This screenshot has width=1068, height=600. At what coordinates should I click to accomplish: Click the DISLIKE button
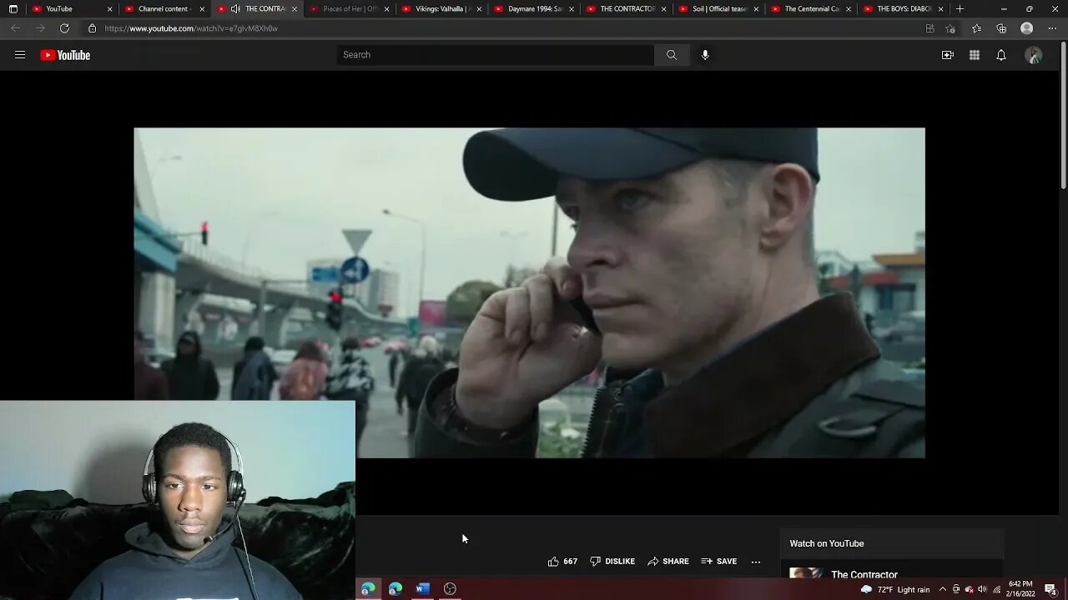612,562
